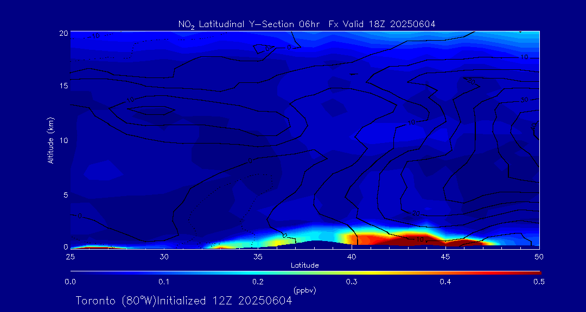Select colorbar value label '0.3'
The height and width of the screenshot is (312, 586).
(x=352, y=282)
